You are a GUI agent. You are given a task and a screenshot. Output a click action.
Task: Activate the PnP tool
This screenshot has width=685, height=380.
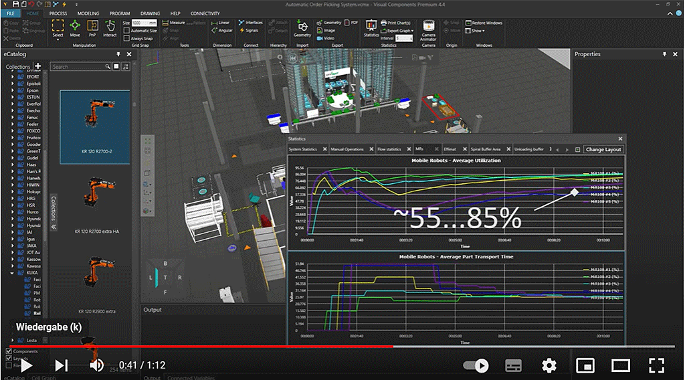click(x=92, y=27)
